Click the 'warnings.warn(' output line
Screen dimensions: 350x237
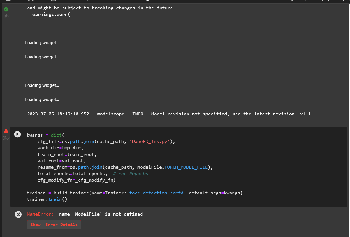[51, 14]
